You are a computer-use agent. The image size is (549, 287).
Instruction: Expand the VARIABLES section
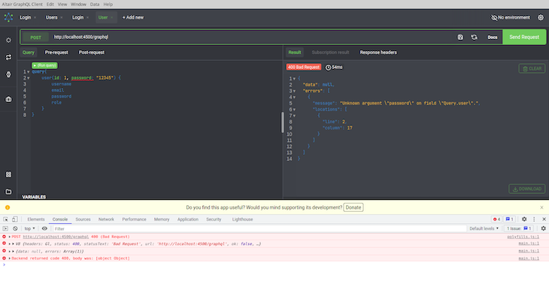(34, 197)
